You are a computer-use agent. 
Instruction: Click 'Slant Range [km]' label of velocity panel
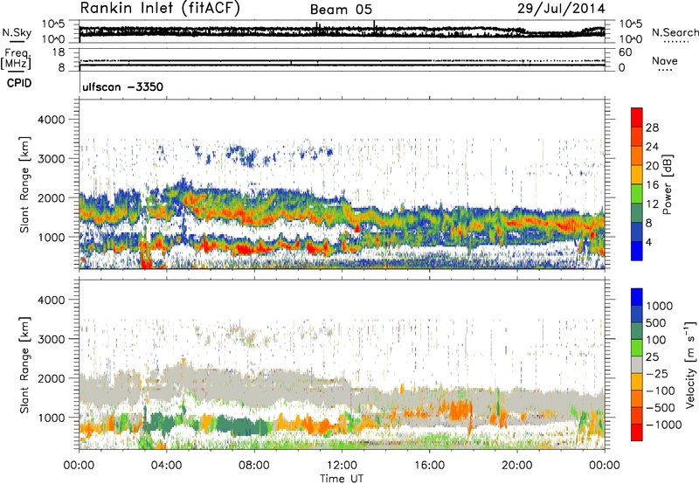[24, 365]
